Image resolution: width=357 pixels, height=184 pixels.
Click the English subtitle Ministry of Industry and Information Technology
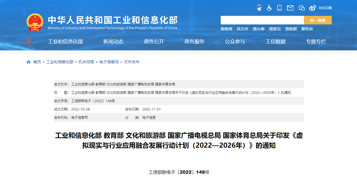pos(112,28)
